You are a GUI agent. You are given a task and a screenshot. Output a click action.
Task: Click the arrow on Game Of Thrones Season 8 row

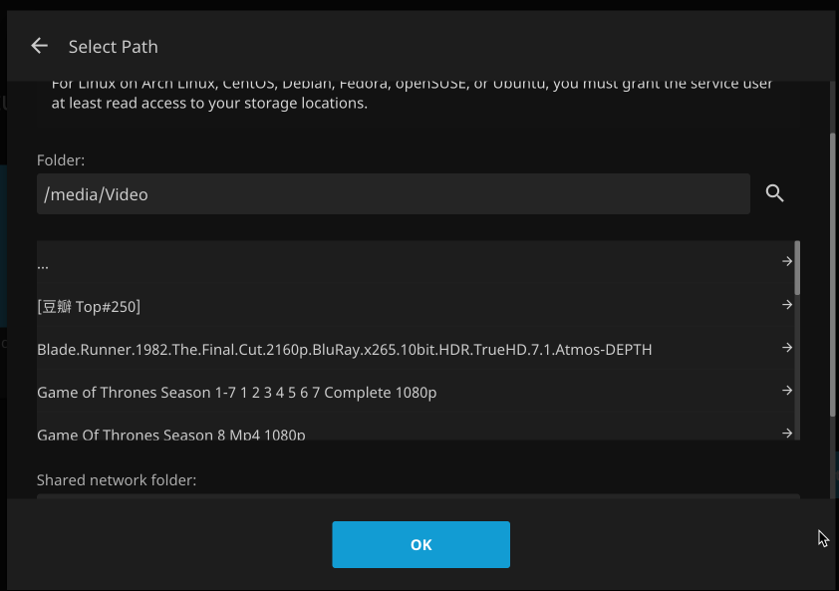pos(787,433)
